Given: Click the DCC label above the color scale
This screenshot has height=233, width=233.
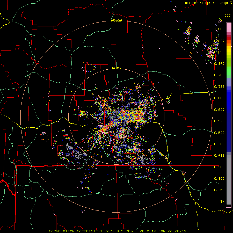Looking at the screenshot, I should pos(227,16).
